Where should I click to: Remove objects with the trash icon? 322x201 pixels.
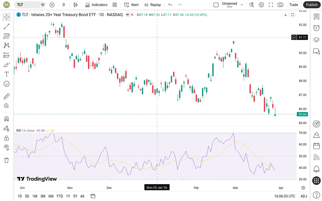(x=7, y=160)
